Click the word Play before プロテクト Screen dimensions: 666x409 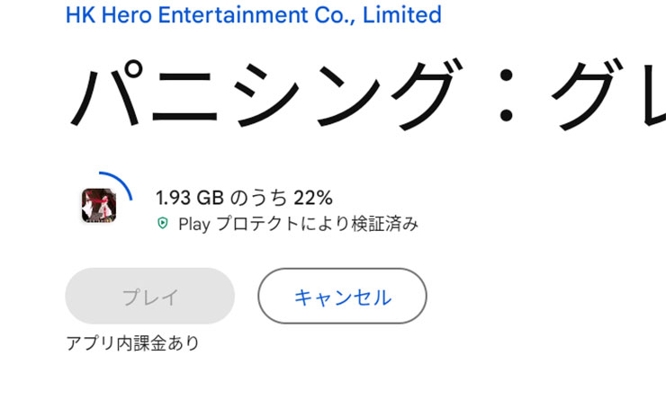pyautogui.click(x=194, y=225)
